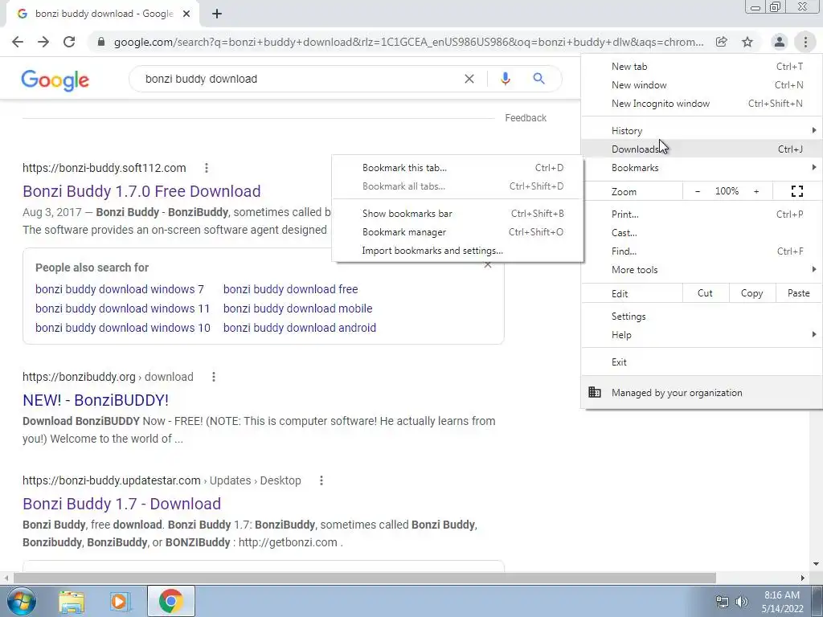Clear the search box with X icon

coord(469,79)
